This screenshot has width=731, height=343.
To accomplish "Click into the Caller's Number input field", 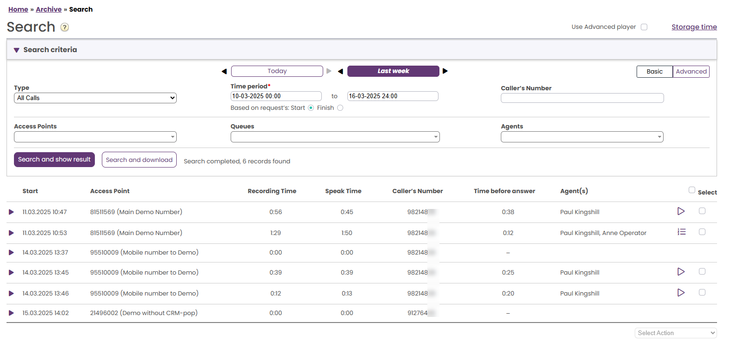I will [x=582, y=98].
